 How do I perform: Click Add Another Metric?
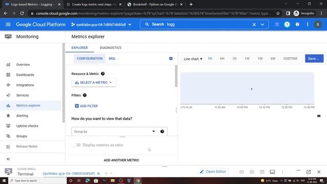coord(122,160)
